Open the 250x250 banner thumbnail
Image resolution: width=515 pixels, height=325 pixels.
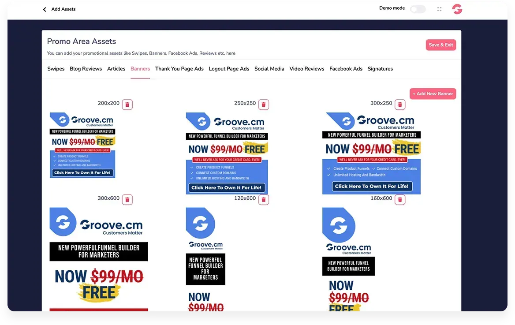tap(227, 153)
